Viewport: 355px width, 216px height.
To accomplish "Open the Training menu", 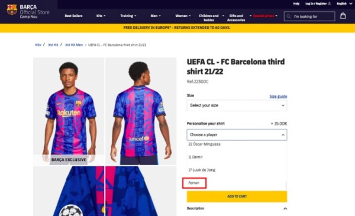I will (x=128, y=15).
